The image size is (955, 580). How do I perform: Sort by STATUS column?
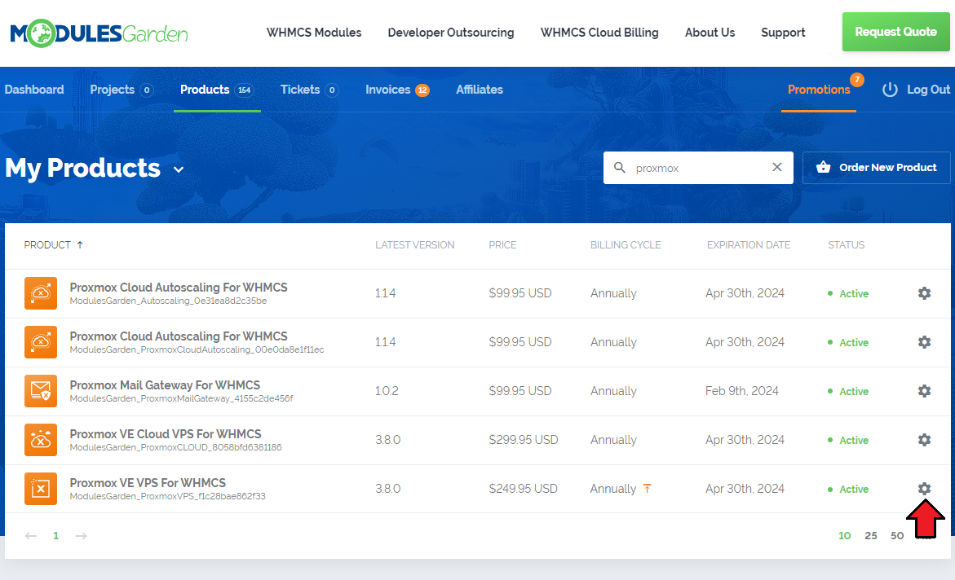846,244
